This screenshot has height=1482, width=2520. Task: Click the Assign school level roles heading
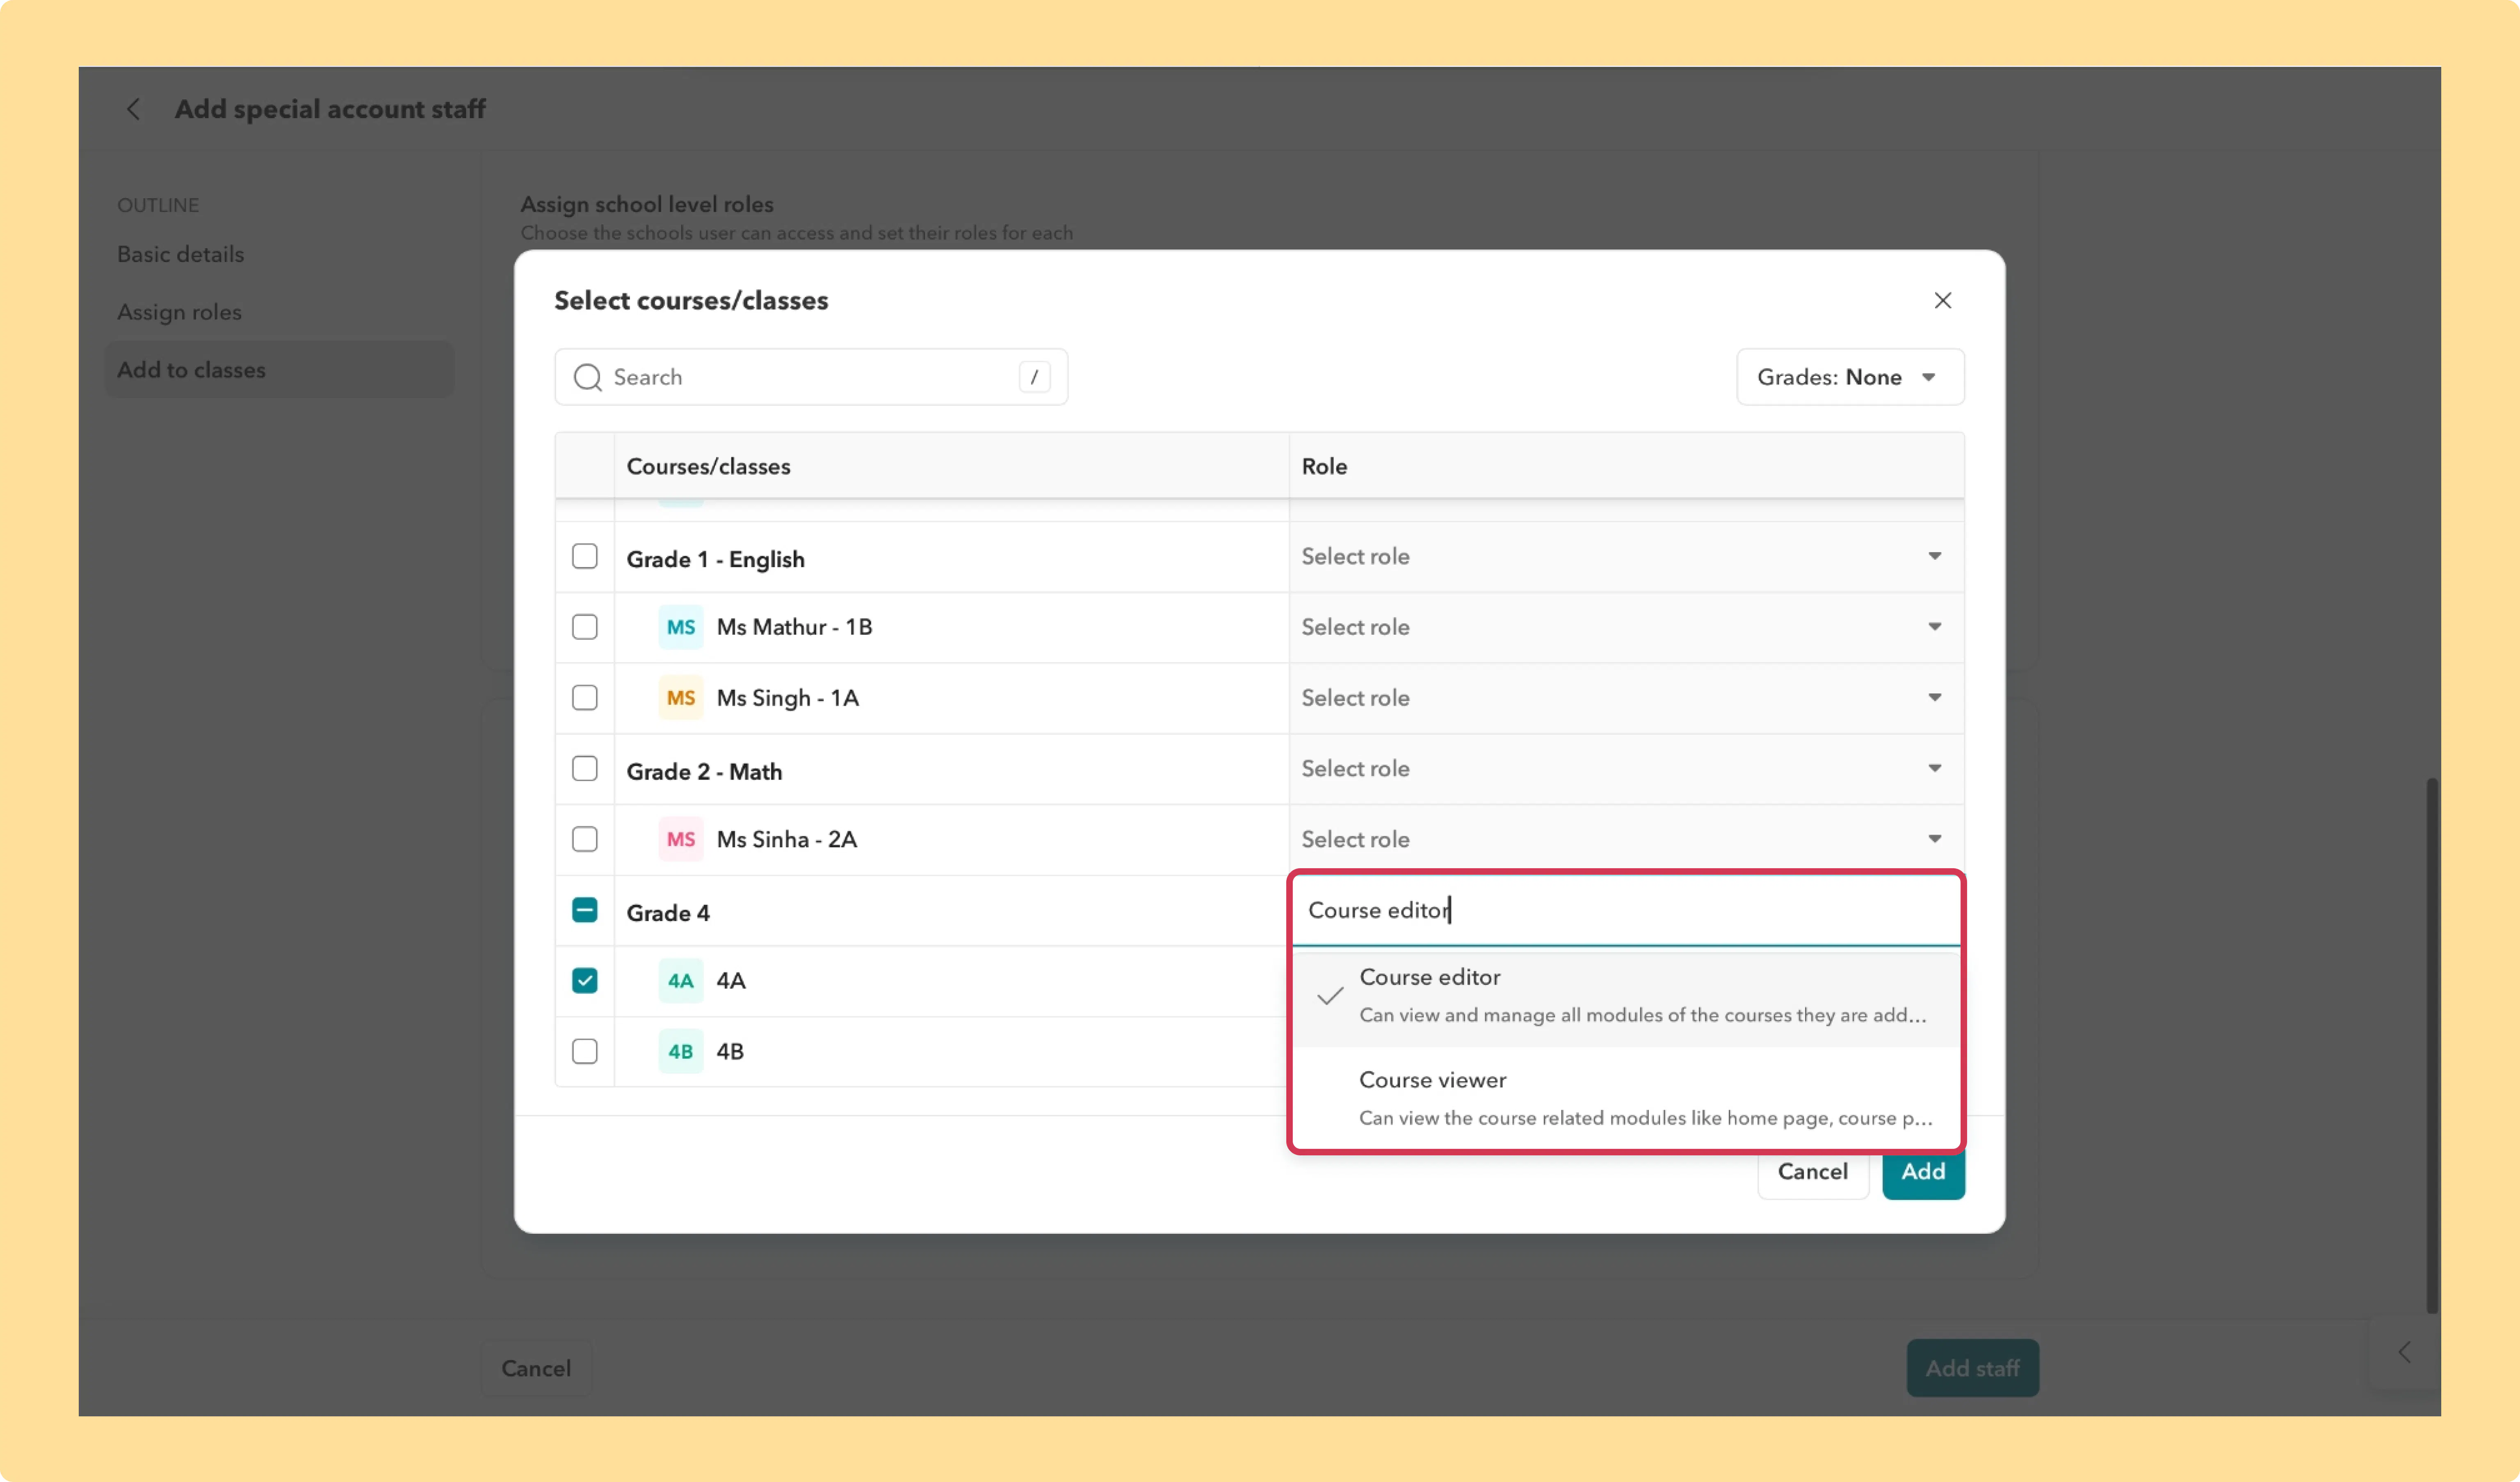tap(647, 204)
